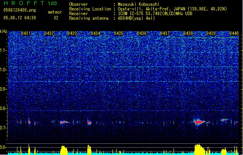Click the 'Observer' field label

[x=78, y=4]
